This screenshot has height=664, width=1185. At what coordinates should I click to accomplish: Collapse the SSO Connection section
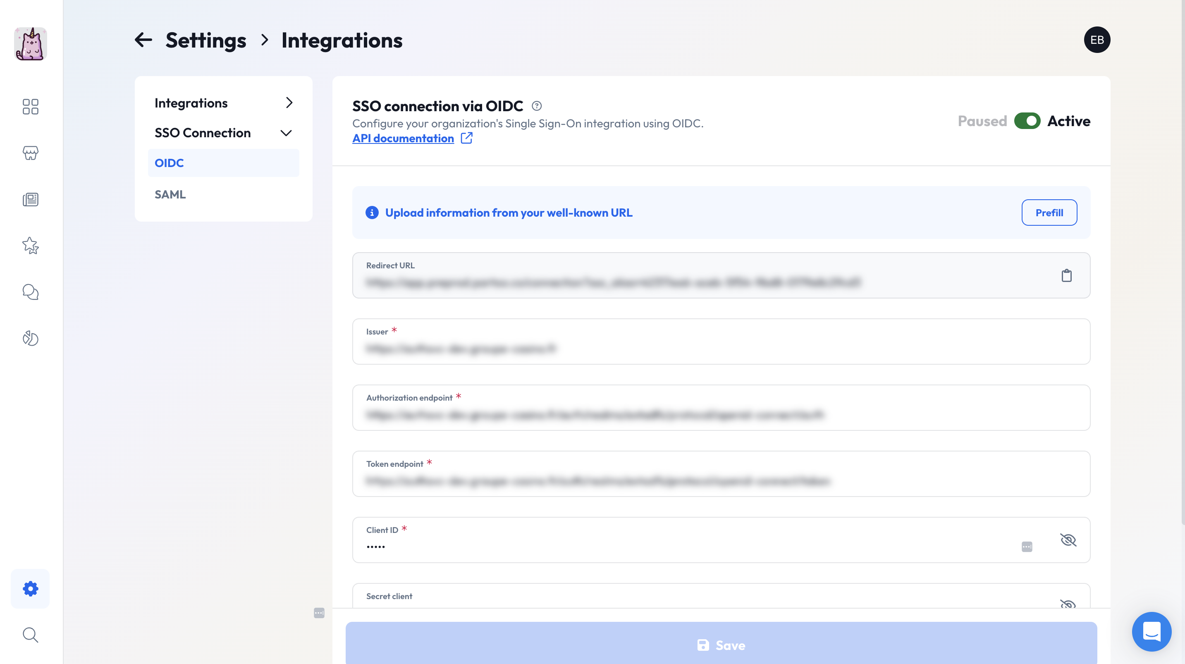(286, 133)
